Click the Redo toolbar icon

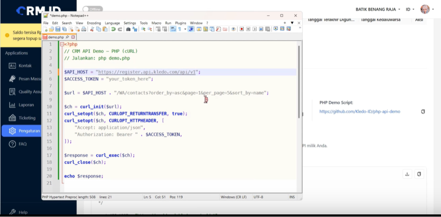point(120,29)
